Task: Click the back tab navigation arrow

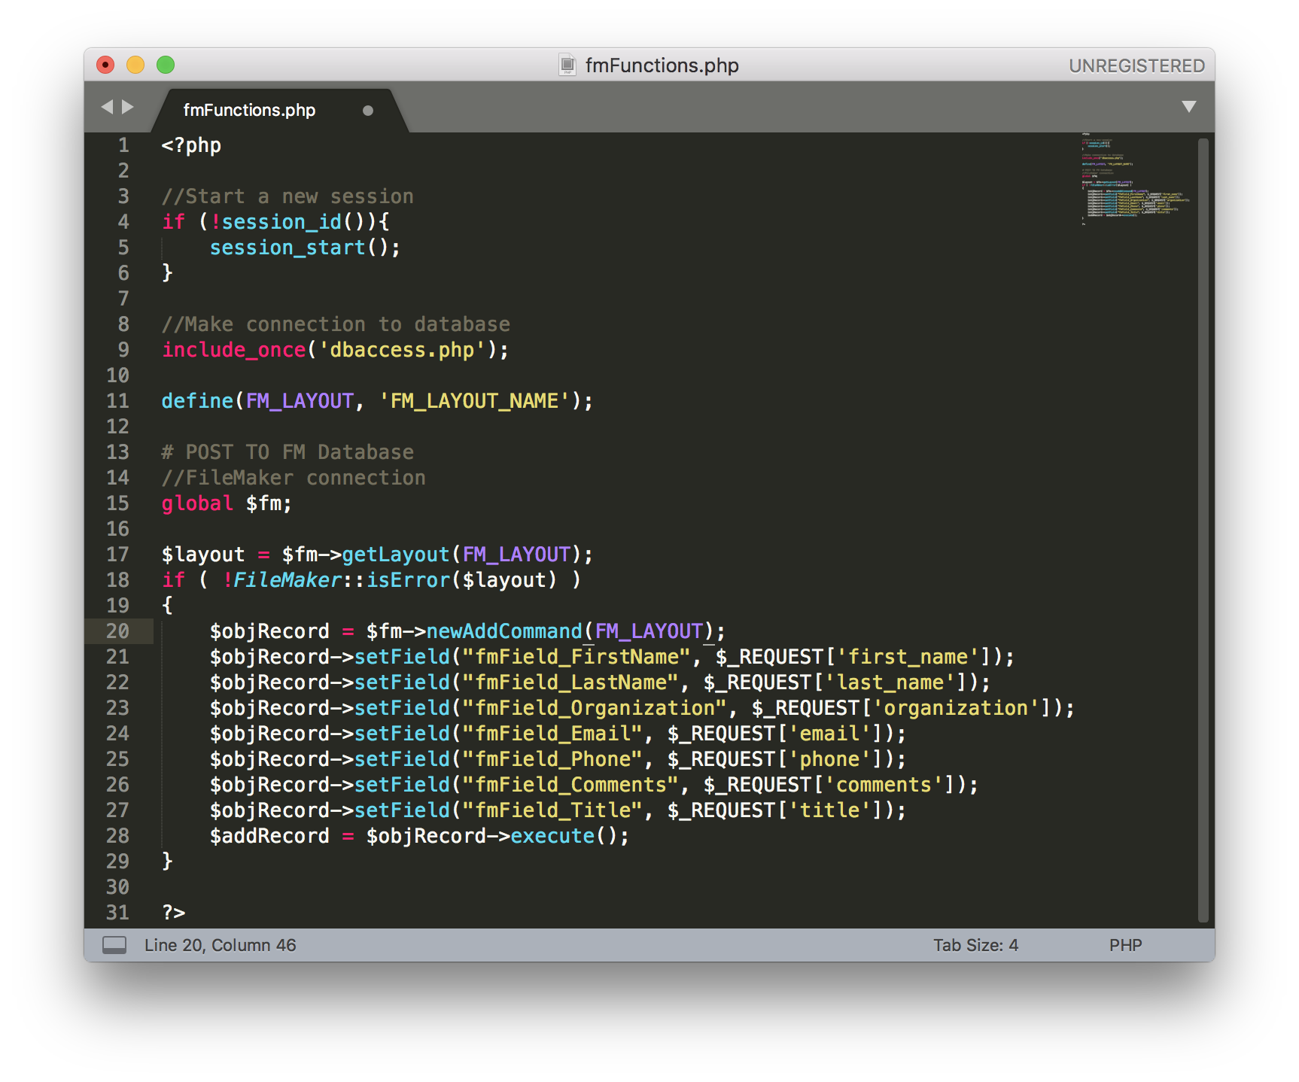Action: coord(105,107)
